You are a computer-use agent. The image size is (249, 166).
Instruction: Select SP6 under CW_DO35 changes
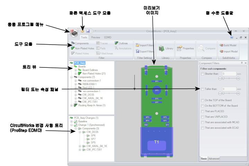click(x=93, y=136)
